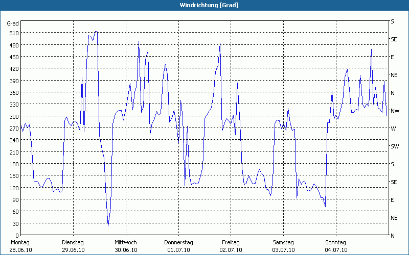Pick the date '03.07.10' below the chart
Viewport: 409px width, 255px height.
pyautogui.click(x=284, y=250)
